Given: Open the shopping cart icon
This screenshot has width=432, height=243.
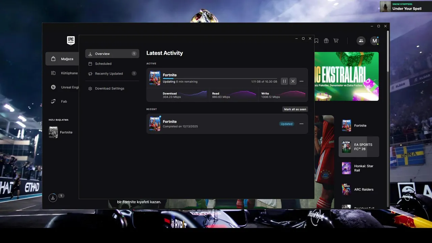Looking at the screenshot, I should point(336,40).
